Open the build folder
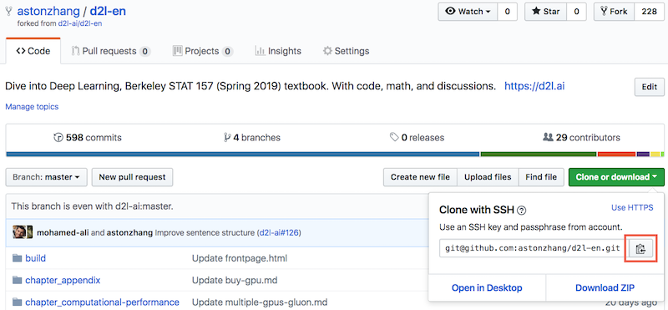Screen dimensions: 668x310 [x=35, y=258]
